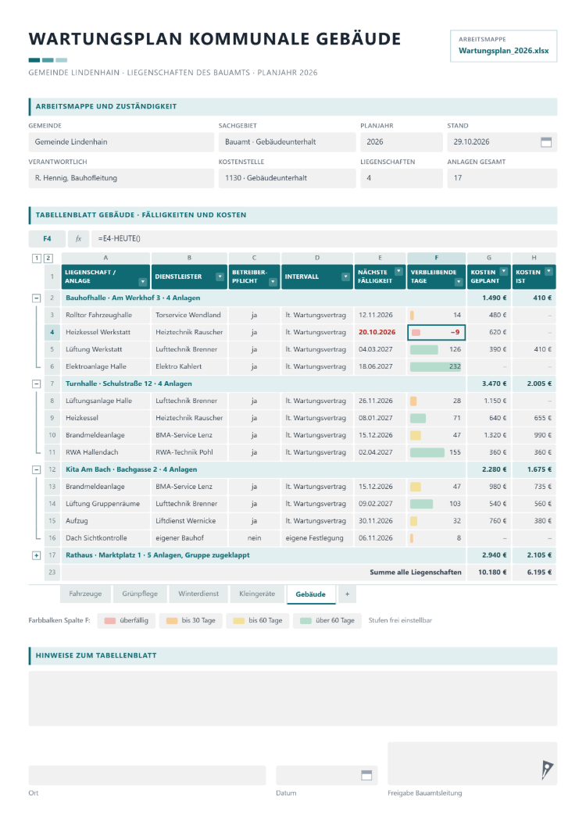586x828 pixels.
Task: Click the eigene Festlegung cell
Action: point(317,538)
